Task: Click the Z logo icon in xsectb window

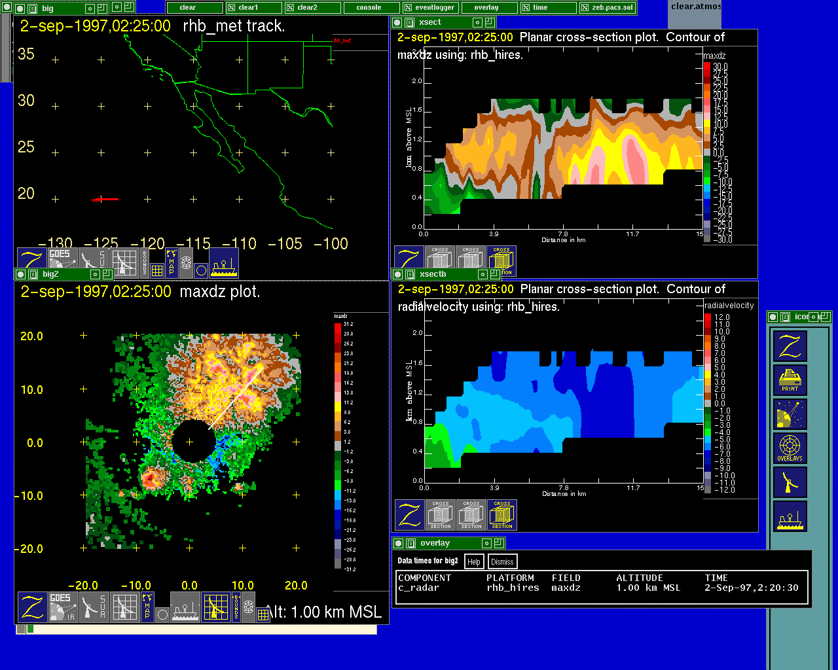Action: pyautogui.click(x=409, y=515)
